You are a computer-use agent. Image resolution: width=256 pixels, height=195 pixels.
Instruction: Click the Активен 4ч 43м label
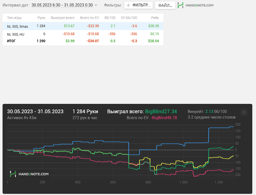[x=22, y=118]
